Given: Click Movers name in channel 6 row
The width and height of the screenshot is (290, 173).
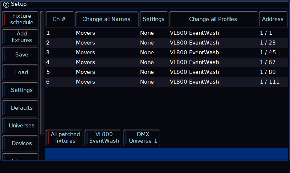Looking at the screenshot, I should 85,82.
